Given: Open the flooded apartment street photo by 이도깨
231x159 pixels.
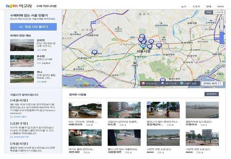Looking at the screenshot, I should coord(124,110).
